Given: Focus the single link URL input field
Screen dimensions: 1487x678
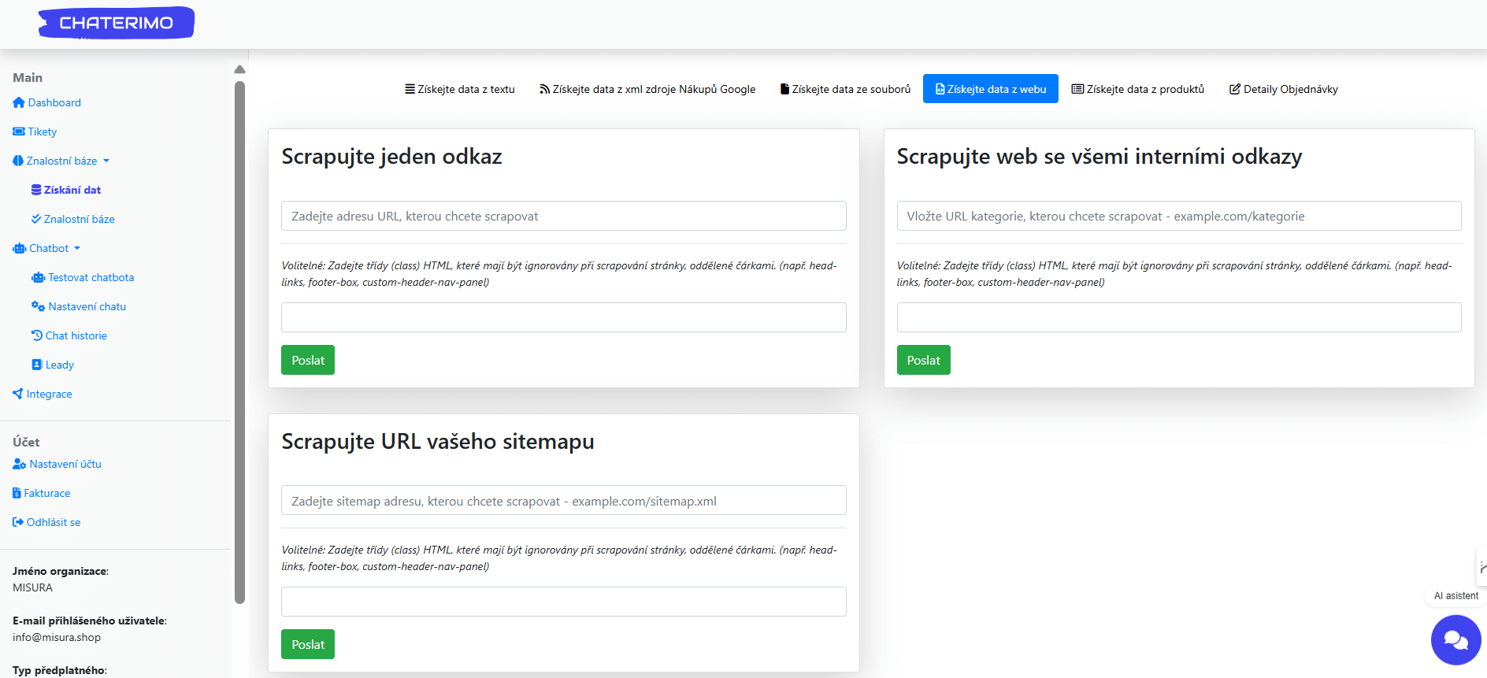Looking at the screenshot, I should point(563,216).
